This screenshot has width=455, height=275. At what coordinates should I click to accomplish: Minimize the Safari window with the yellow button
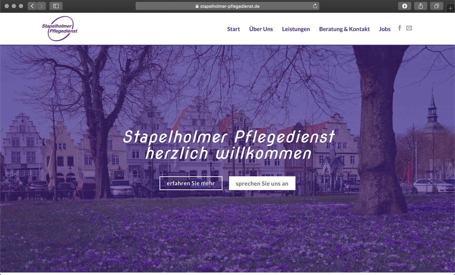coord(14,6)
